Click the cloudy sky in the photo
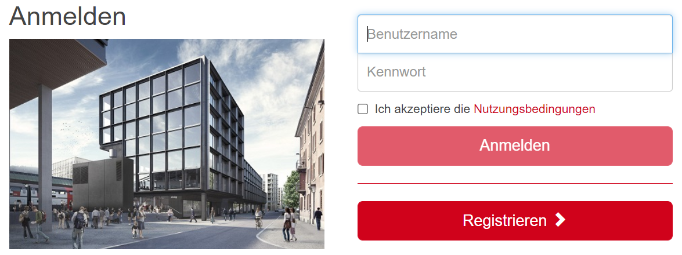 point(261,64)
